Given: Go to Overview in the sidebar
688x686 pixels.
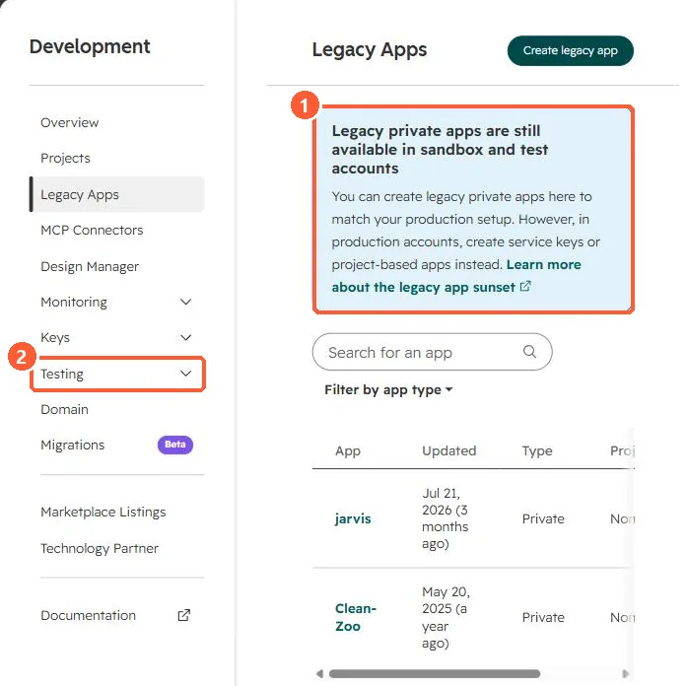Looking at the screenshot, I should tap(70, 122).
